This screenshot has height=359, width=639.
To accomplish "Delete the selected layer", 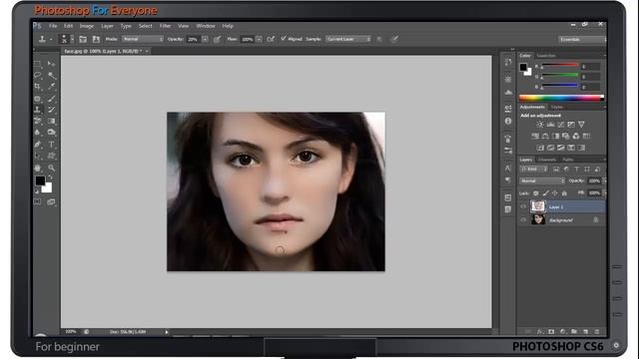I will click(x=597, y=332).
